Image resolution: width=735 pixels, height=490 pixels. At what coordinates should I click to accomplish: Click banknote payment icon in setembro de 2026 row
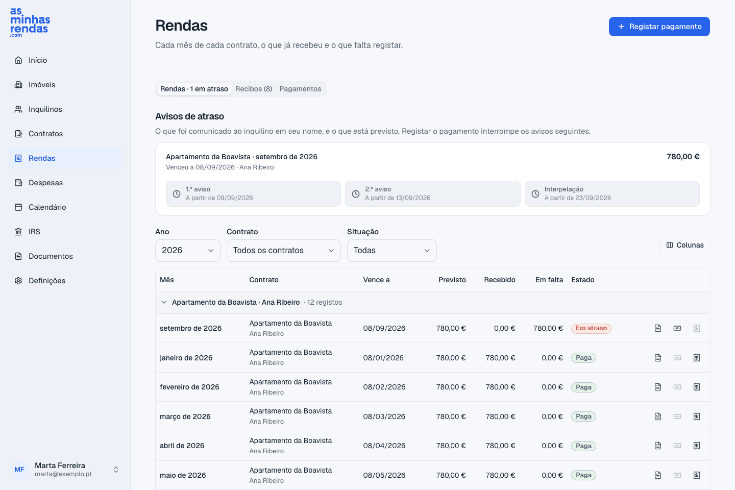click(x=677, y=328)
